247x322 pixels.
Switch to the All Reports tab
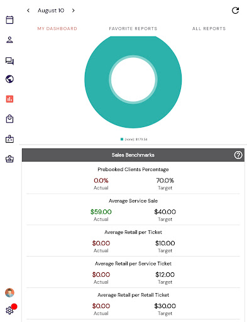[x=209, y=28]
